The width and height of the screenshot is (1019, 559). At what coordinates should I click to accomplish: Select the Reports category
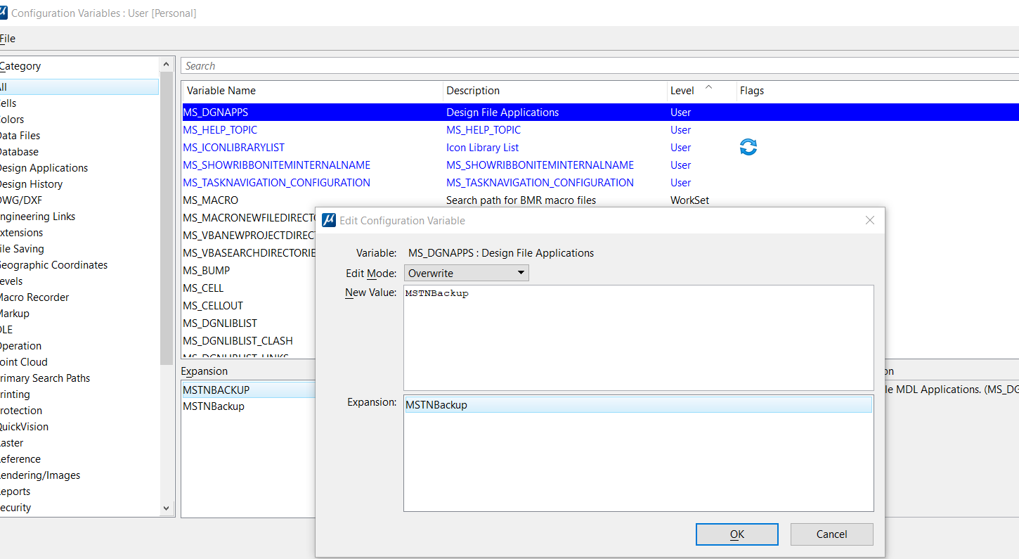(x=15, y=491)
